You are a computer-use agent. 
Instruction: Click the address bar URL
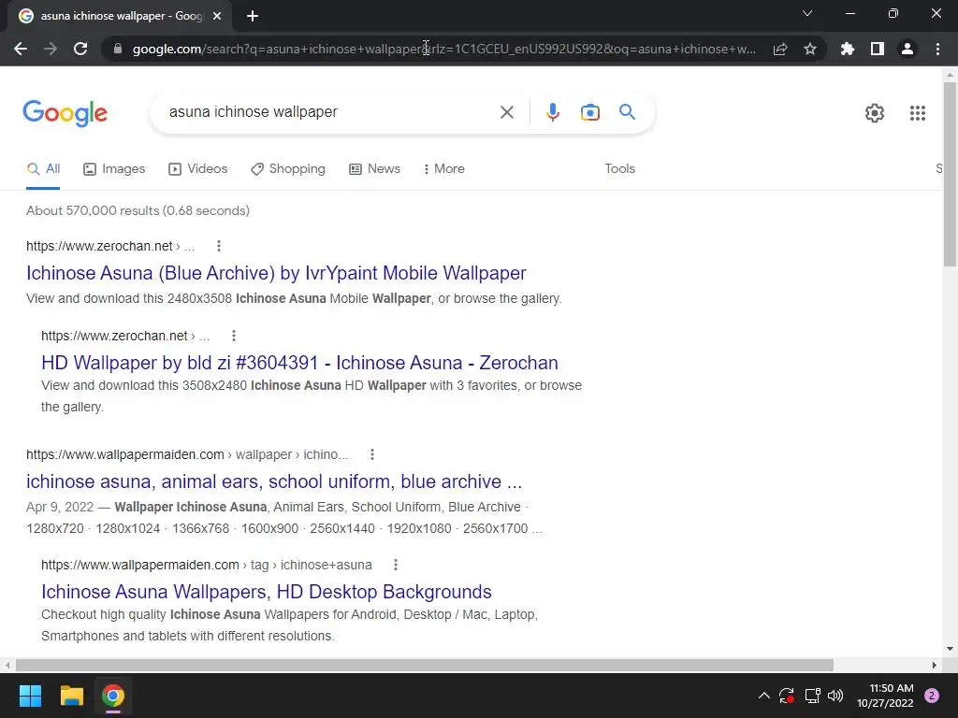tap(444, 49)
